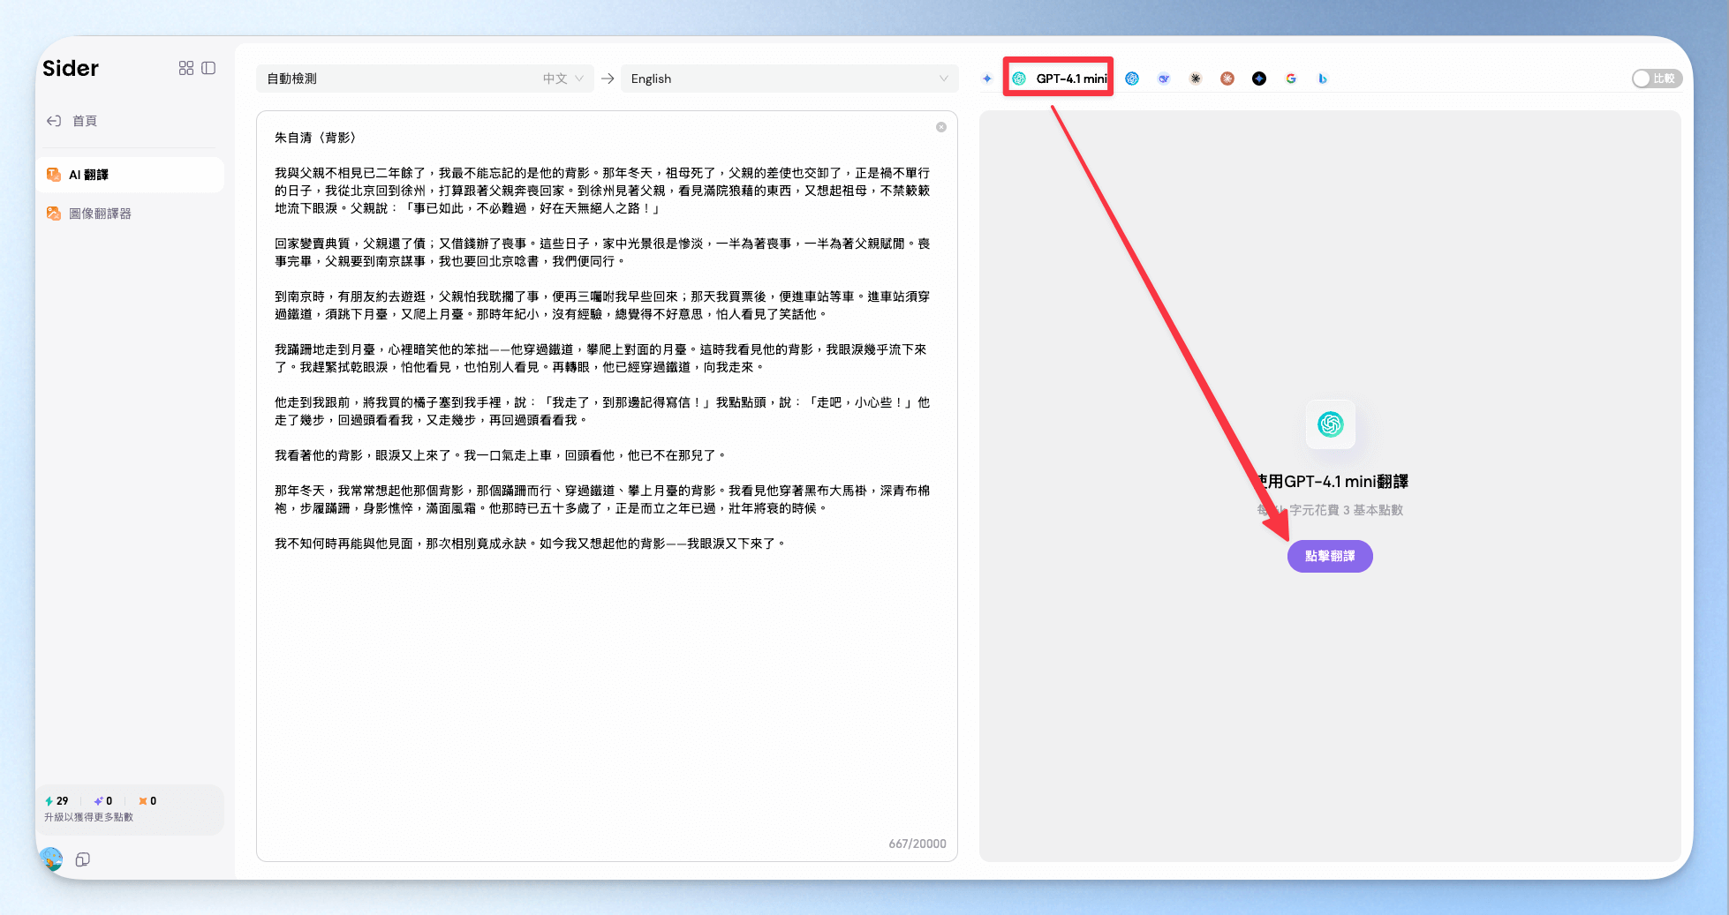
Task: Open 圖像翻譯器 in the sidebar
Action: point(100,214)
